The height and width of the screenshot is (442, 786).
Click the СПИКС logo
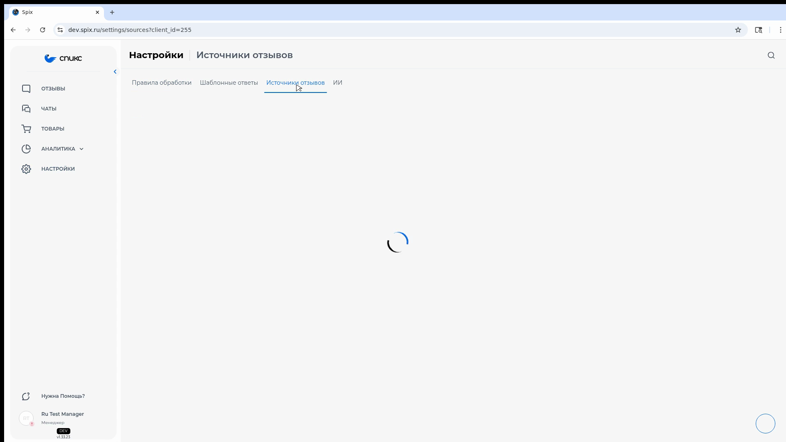(63, 59)
